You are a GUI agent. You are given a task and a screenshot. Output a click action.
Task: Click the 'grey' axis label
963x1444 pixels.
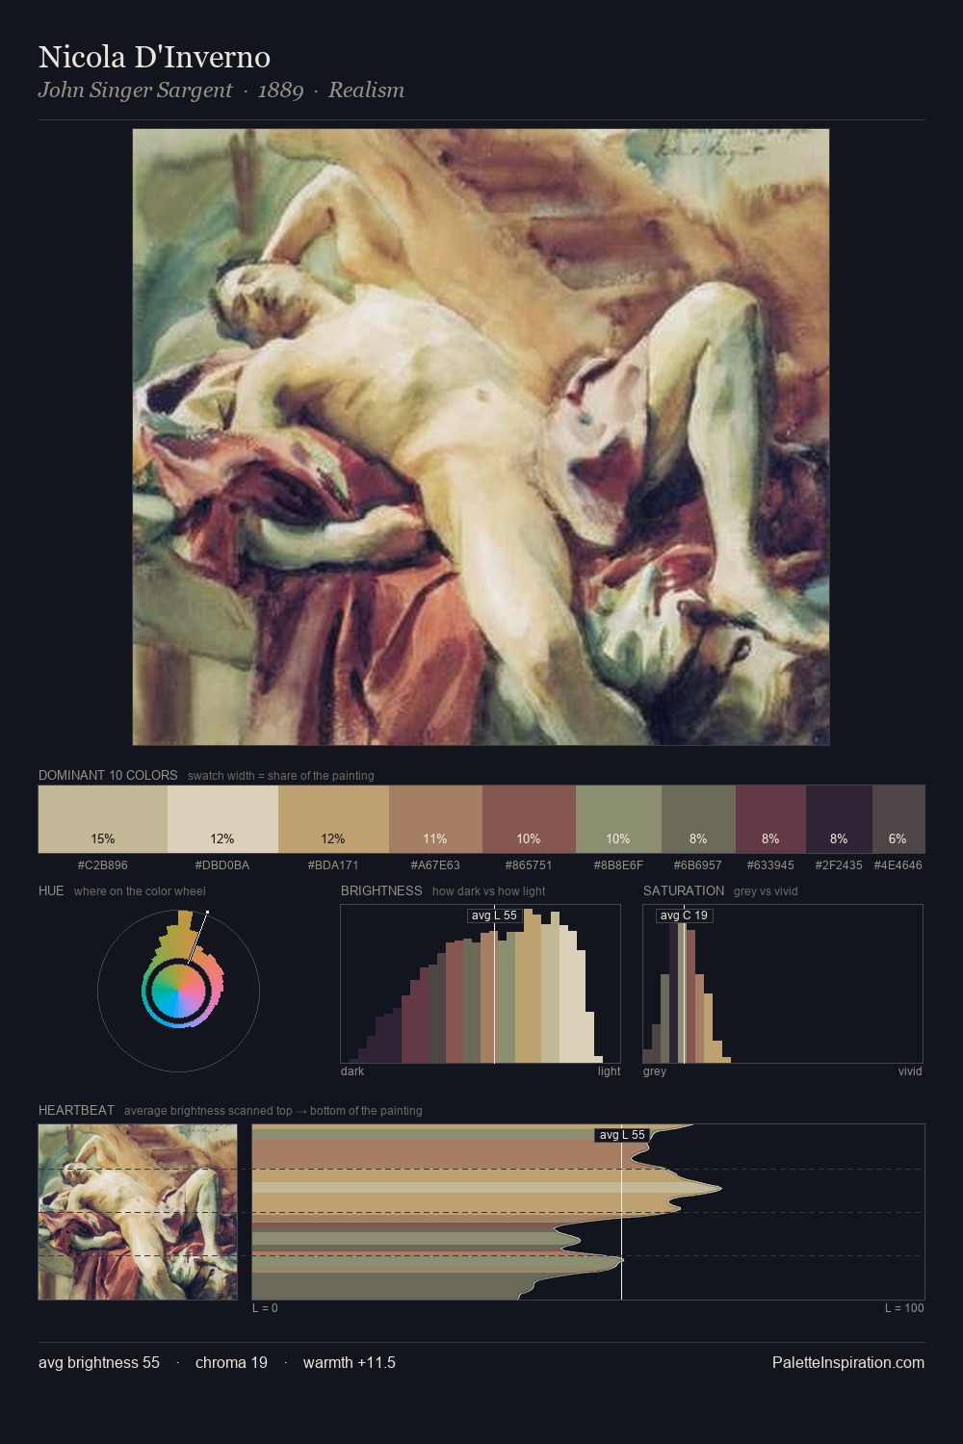(655, 1071)
